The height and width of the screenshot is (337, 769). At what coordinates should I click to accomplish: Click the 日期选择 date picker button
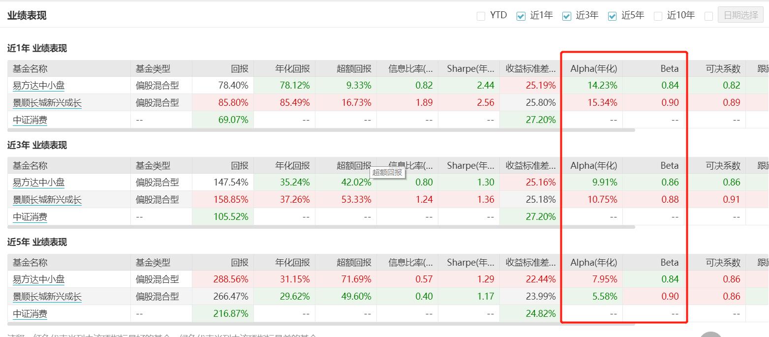click(x=740, y=15)
